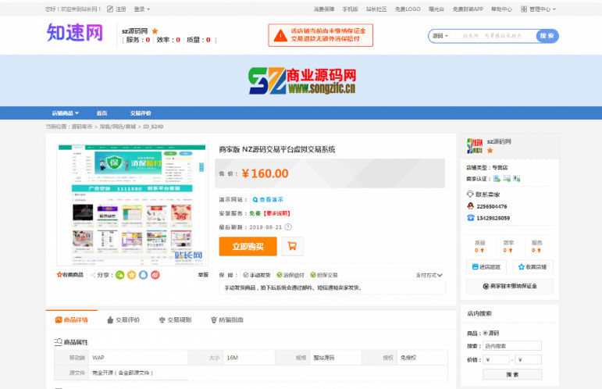Image resolution: width=602 pixels, height=389 pixels.
Task: Switch to the 交易规则 tab
Action: click(x=175, y=319)
